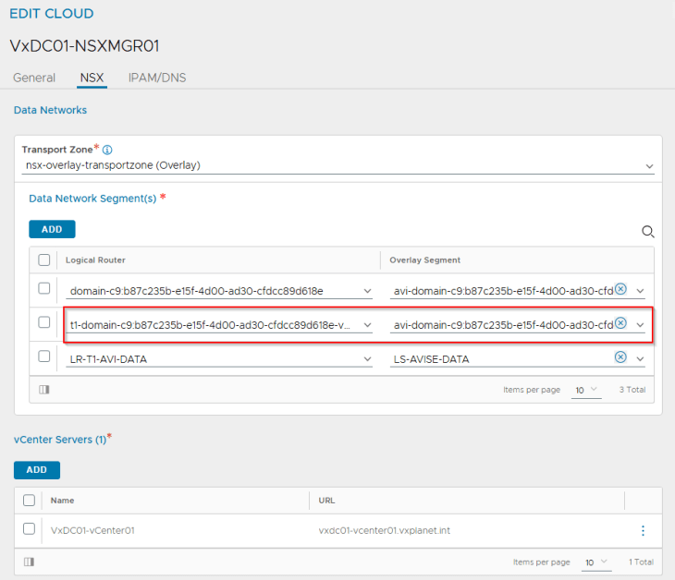Open search in Data Network Segments table
Image resolution: width=675 pixels, height=580 pixels.
(648, 232)
